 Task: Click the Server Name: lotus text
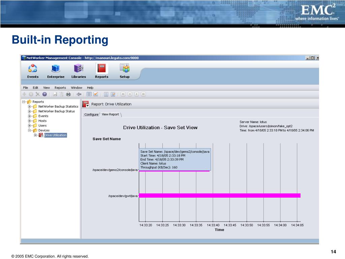tap(253, 122)
